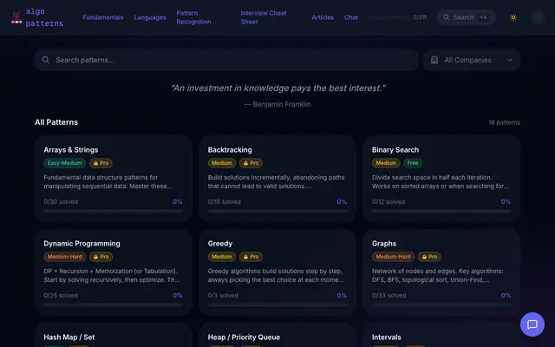Viewport: 555px width, 347px height.
Task: Open the Interview Cheat Sheet link
Action: coord(264,17)
